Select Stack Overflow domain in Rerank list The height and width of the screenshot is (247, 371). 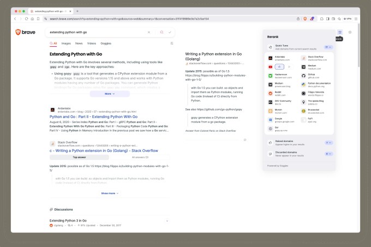316,58
